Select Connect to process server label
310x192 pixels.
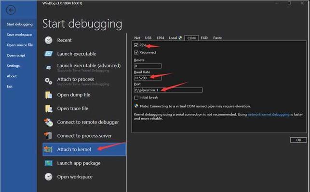coord(84,136)
